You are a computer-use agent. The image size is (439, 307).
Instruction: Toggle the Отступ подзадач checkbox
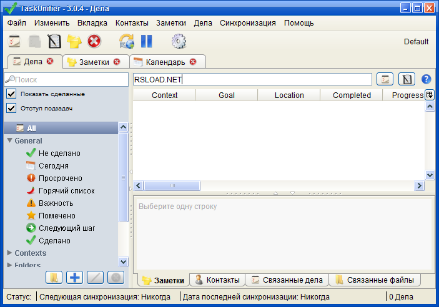click(11, 108)
